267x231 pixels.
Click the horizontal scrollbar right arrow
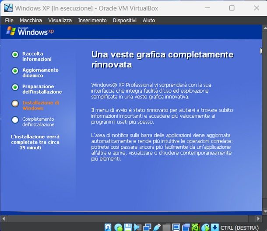tap(259, 218)
